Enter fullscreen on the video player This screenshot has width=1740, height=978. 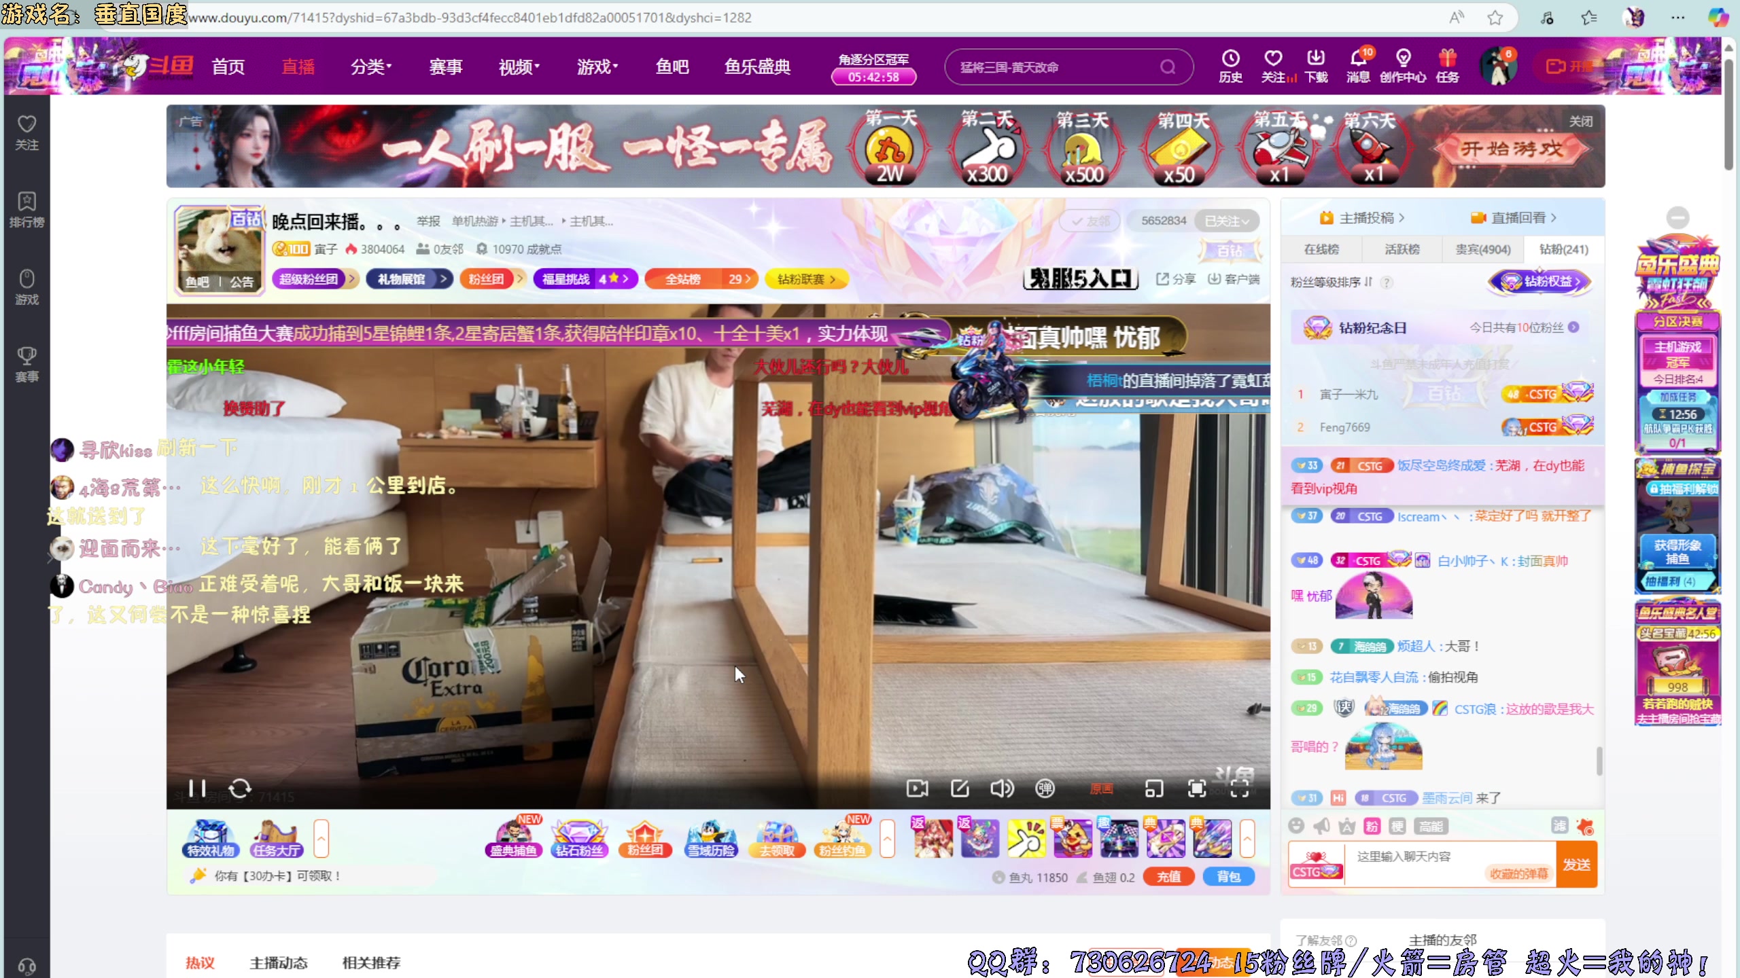pyautogui.click(x=1239, y=789)
